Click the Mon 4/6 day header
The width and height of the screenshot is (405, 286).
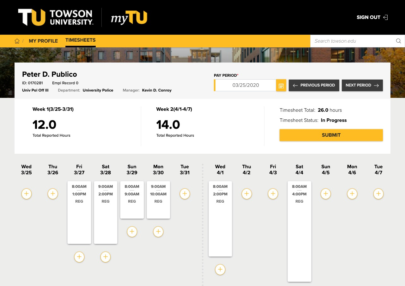(352, 170)
